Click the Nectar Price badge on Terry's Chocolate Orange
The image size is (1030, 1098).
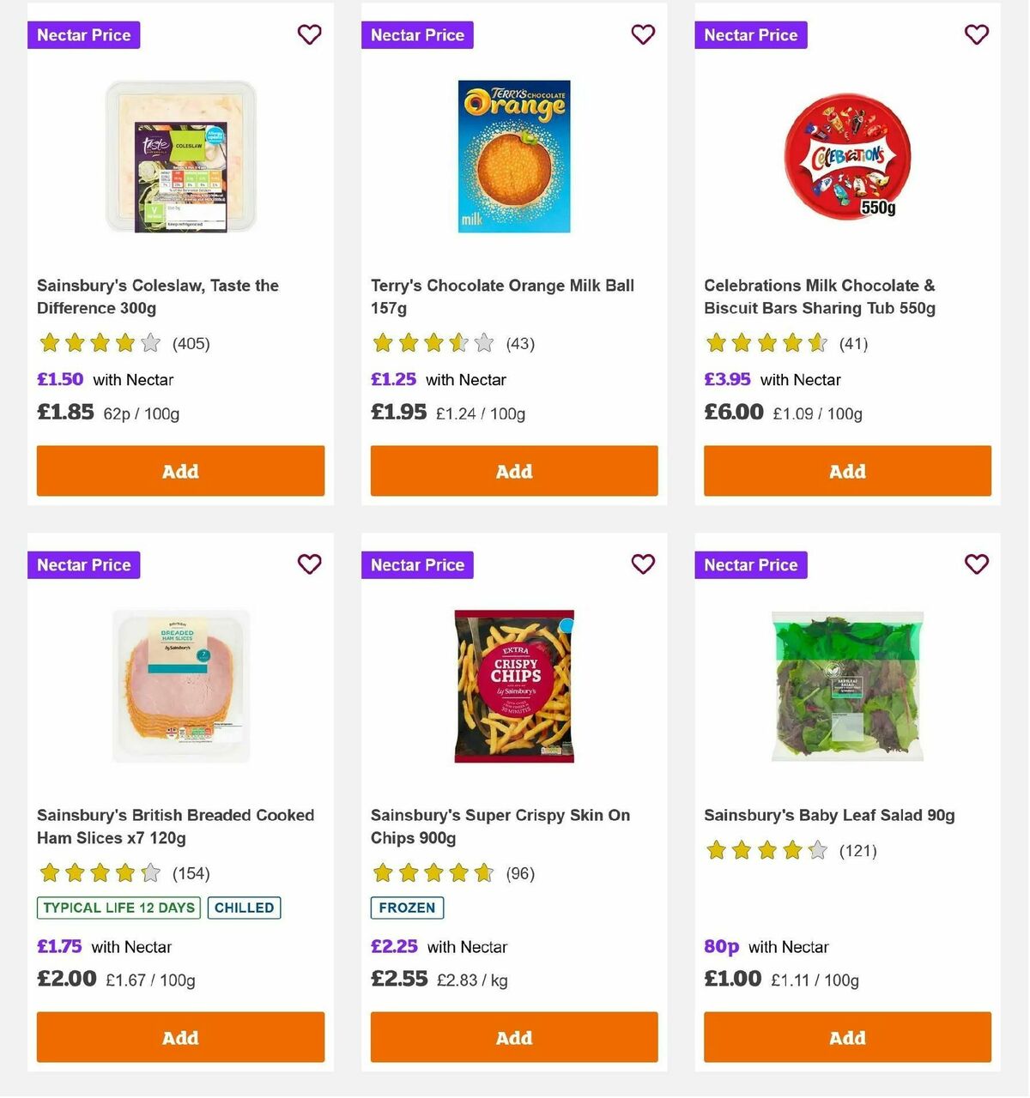(417, 34)
